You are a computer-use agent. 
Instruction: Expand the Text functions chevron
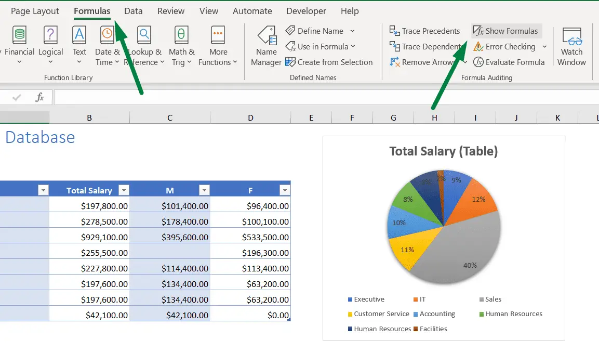pyautogui.click(x=79, y=62)
